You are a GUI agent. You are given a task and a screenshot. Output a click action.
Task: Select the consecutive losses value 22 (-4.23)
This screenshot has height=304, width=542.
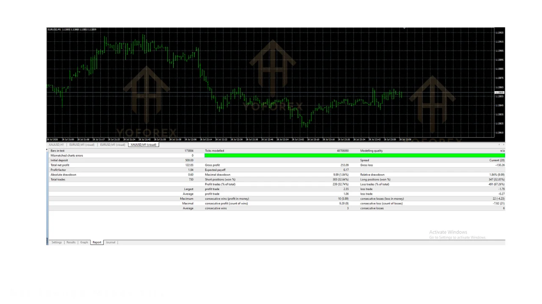(498, 199)
